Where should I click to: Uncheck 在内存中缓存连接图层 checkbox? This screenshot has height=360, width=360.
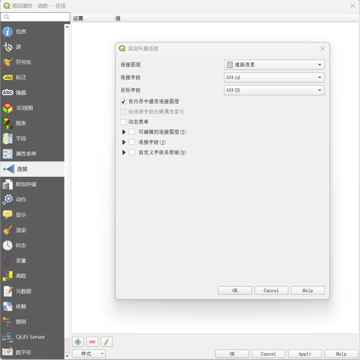123,102
